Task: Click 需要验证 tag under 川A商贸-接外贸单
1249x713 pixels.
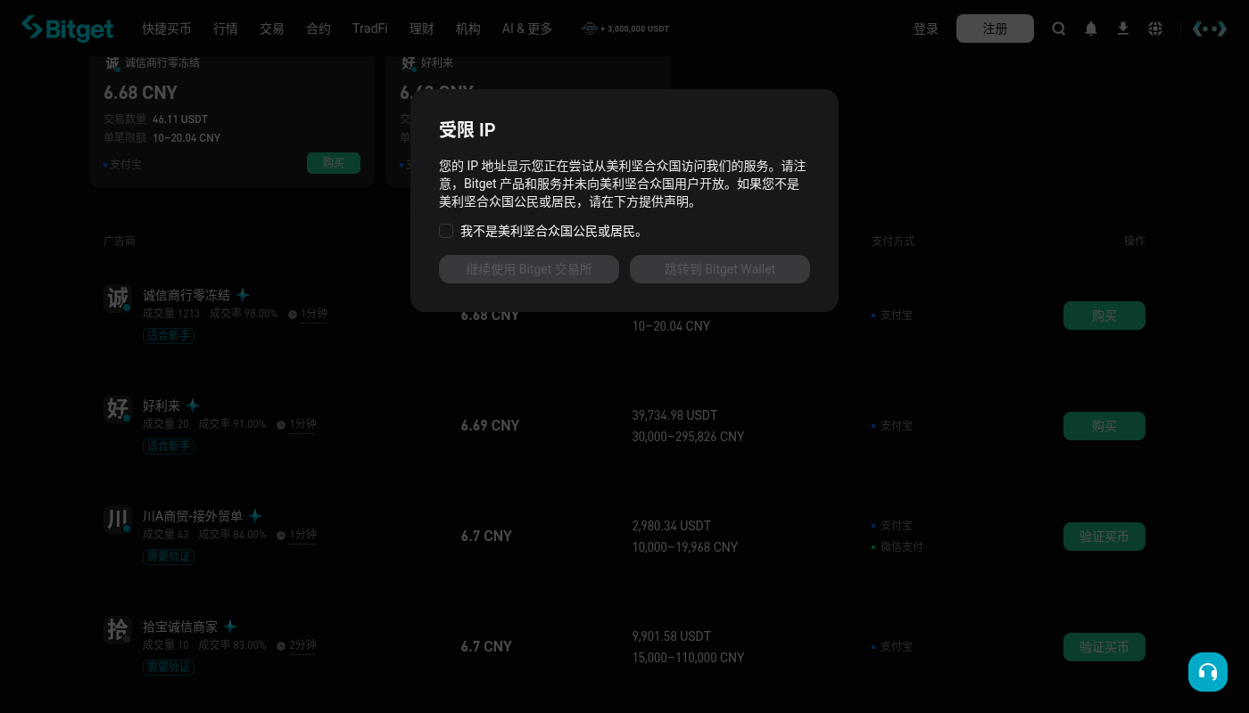Action: 169,556
